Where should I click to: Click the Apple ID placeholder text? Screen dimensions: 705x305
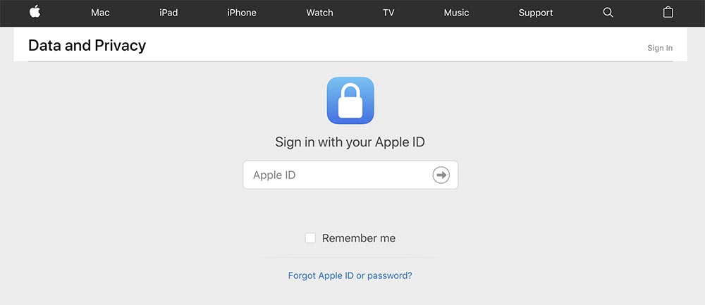tap(274, 175)
